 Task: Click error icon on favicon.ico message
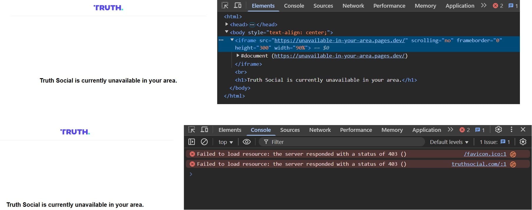pos(192,154)
